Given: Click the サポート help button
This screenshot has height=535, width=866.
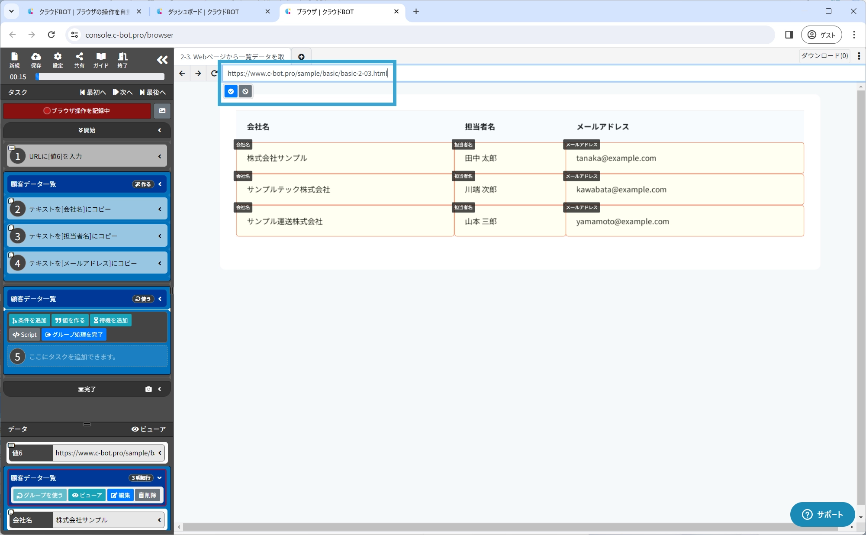Looking at the screenshot, I should 822,514.
